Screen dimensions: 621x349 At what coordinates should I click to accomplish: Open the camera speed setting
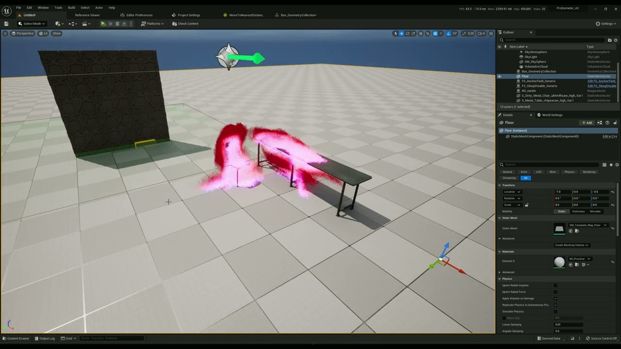tap(481, 33)
